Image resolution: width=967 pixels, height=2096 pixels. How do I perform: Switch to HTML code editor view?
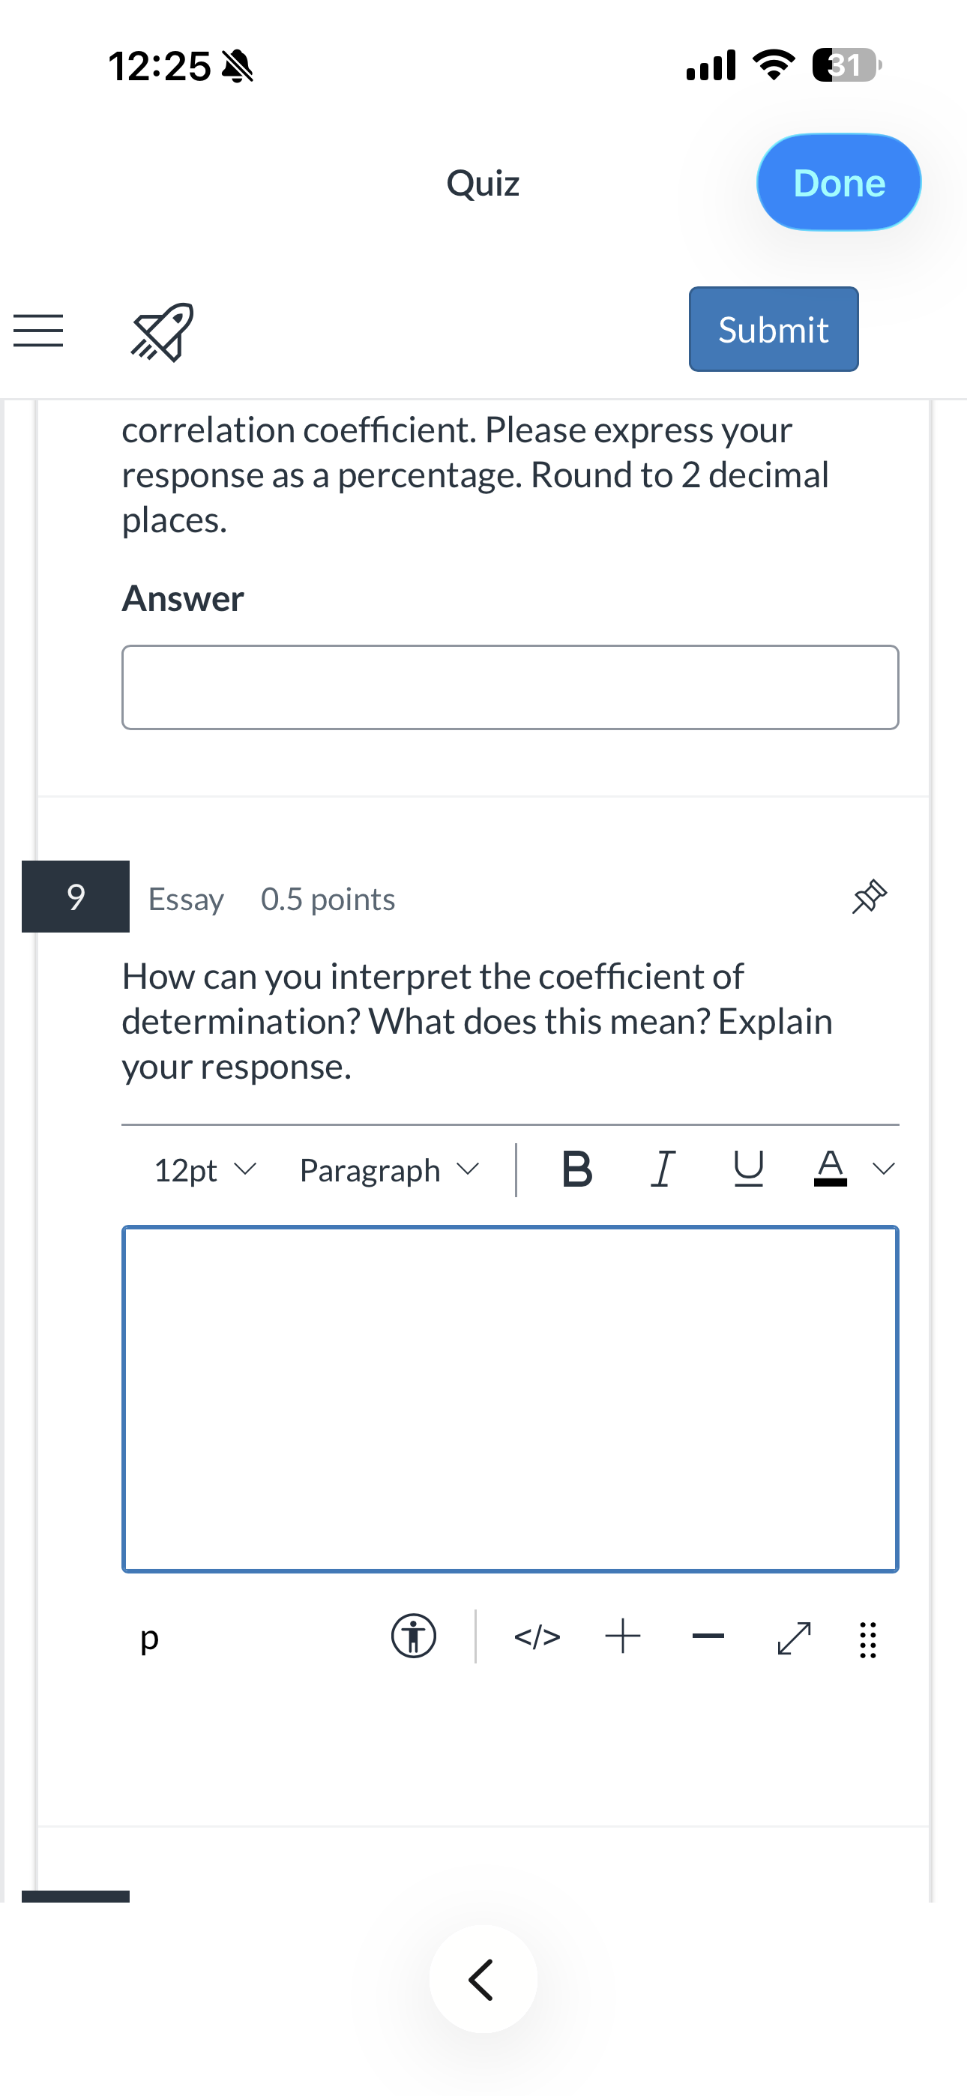tap(537, 1636)
